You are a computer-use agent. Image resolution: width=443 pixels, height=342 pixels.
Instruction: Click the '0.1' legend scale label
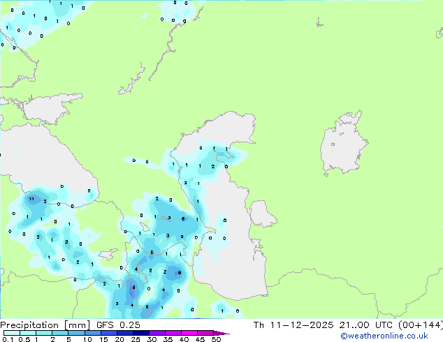coord(8,339)
